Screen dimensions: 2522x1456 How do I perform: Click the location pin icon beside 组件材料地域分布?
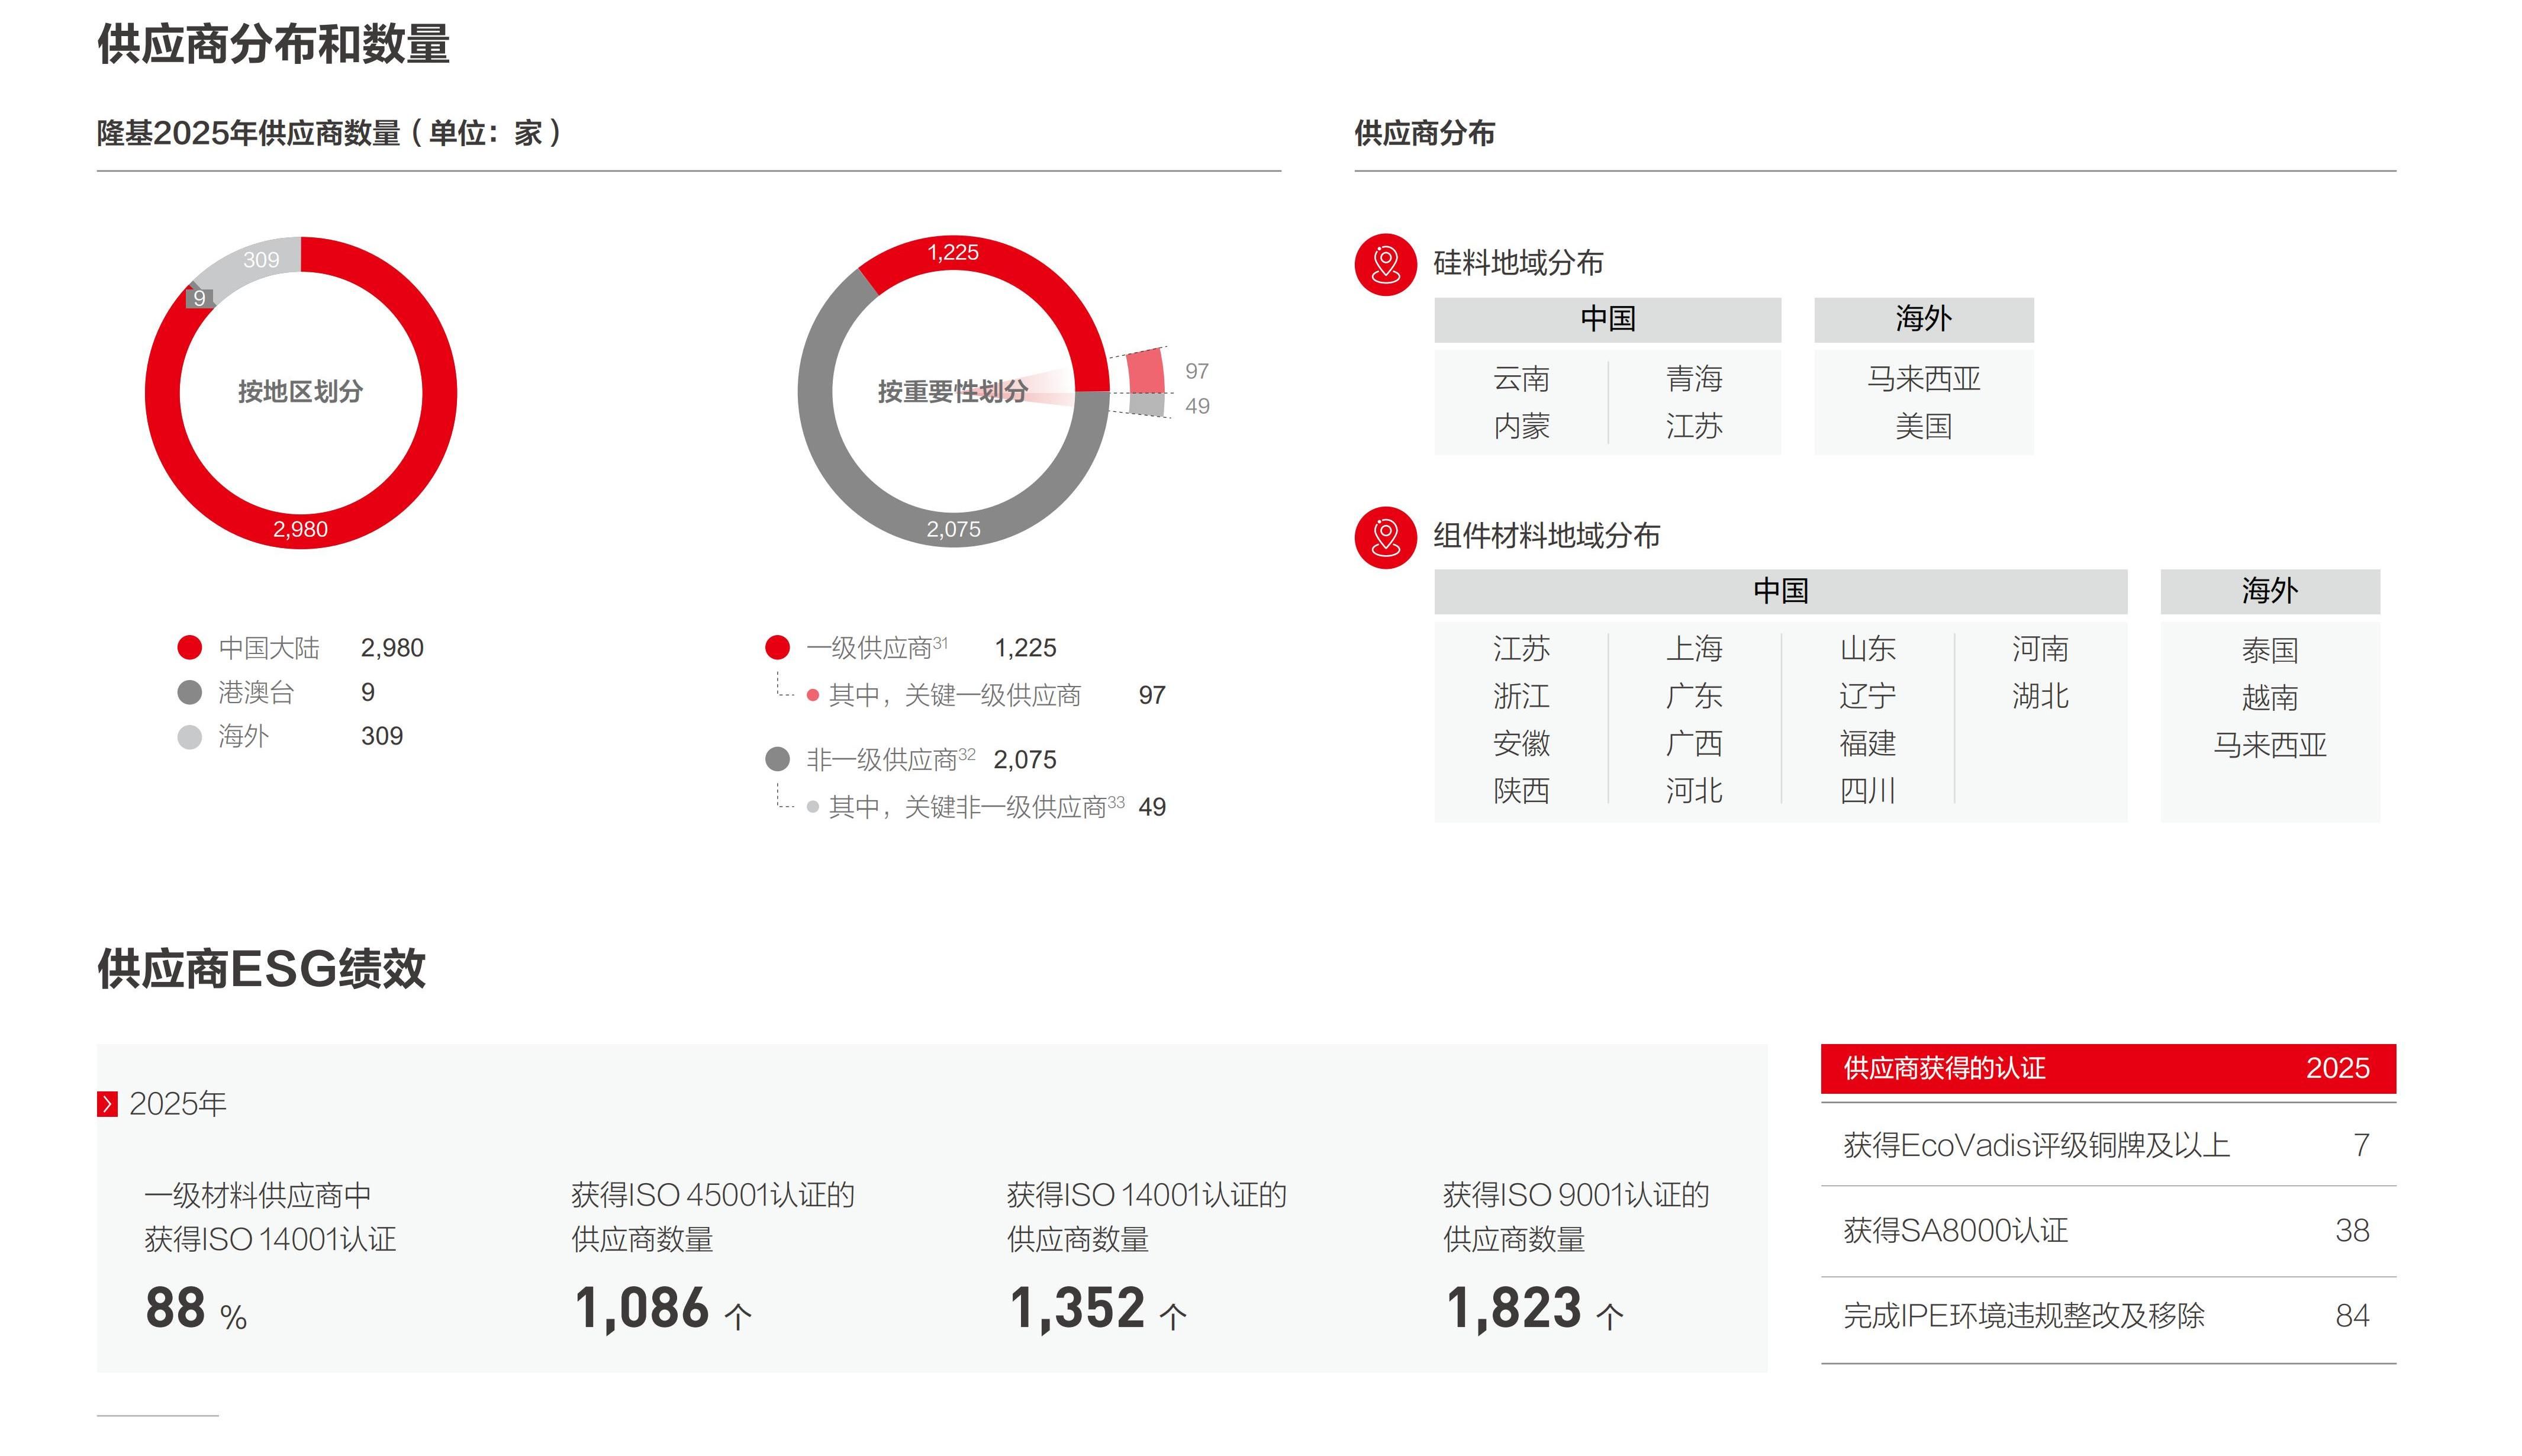click(1385, 538)
